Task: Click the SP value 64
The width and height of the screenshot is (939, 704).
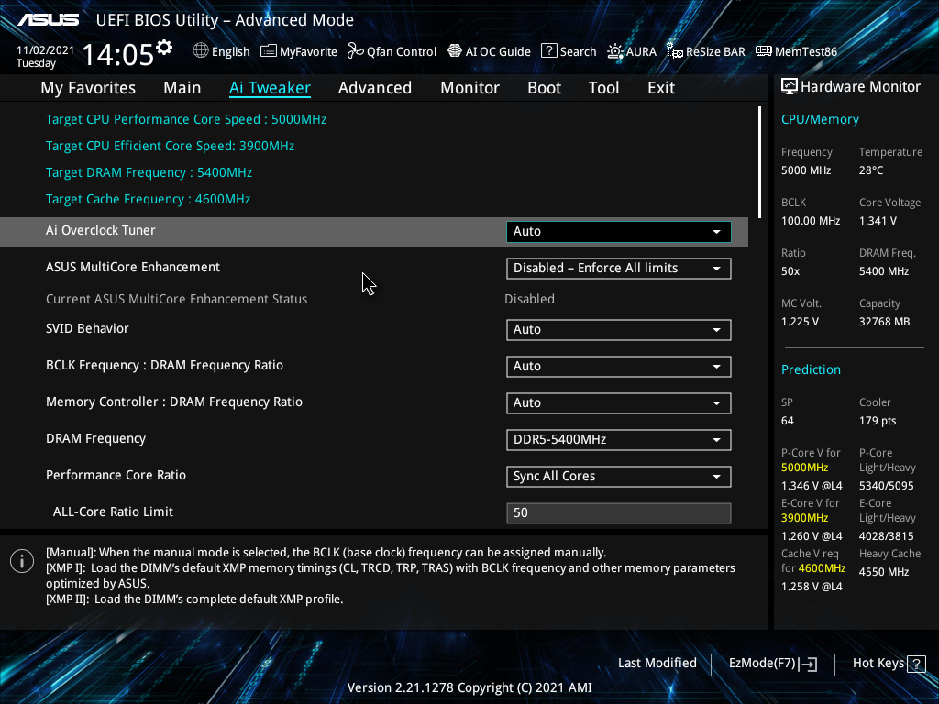Action: coord(788,421)
